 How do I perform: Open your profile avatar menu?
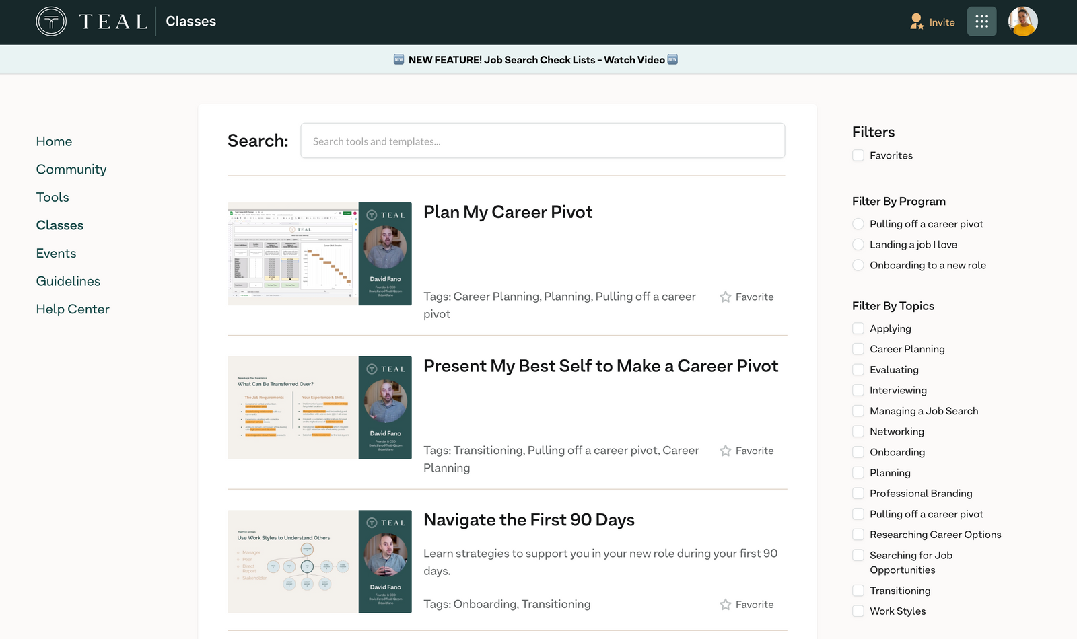pyautogui.click(x=1022, y=21)
